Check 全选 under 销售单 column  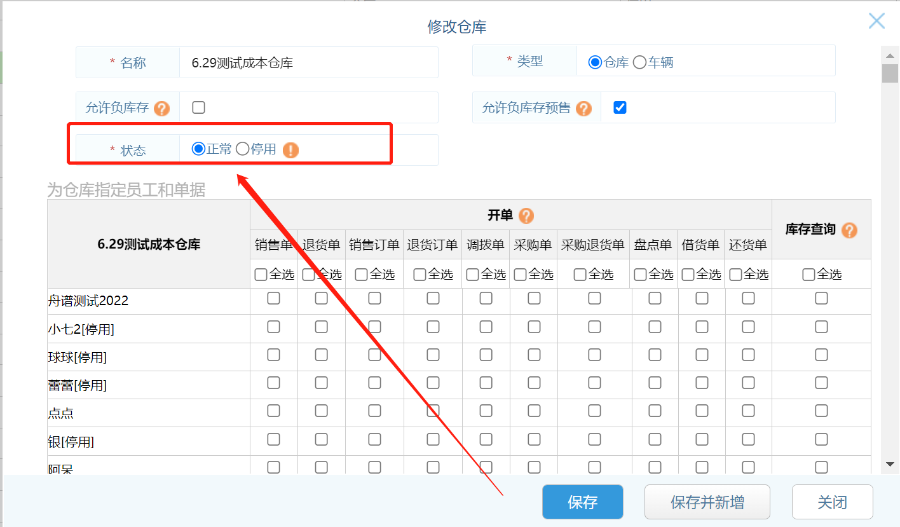point(261,275)
